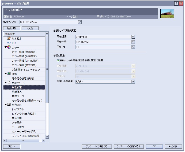The height and width of the screenshot is (152, 185).
Task: Click the カラー color wheel icon
Action: pos(9,47)
